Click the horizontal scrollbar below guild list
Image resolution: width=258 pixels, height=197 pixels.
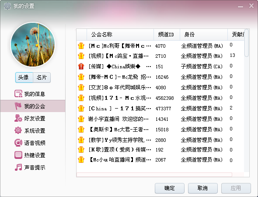pos(154,175)
